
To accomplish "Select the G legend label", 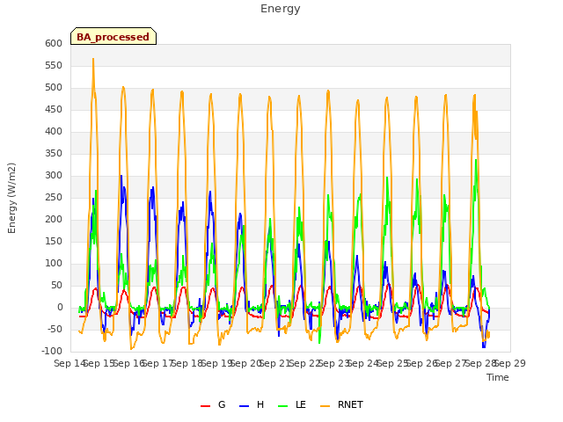I will (x=222, y=404).
